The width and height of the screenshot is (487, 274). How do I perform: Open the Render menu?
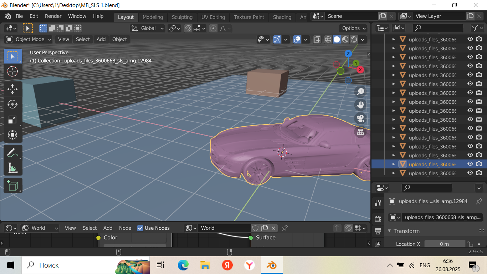coord(53,16)
